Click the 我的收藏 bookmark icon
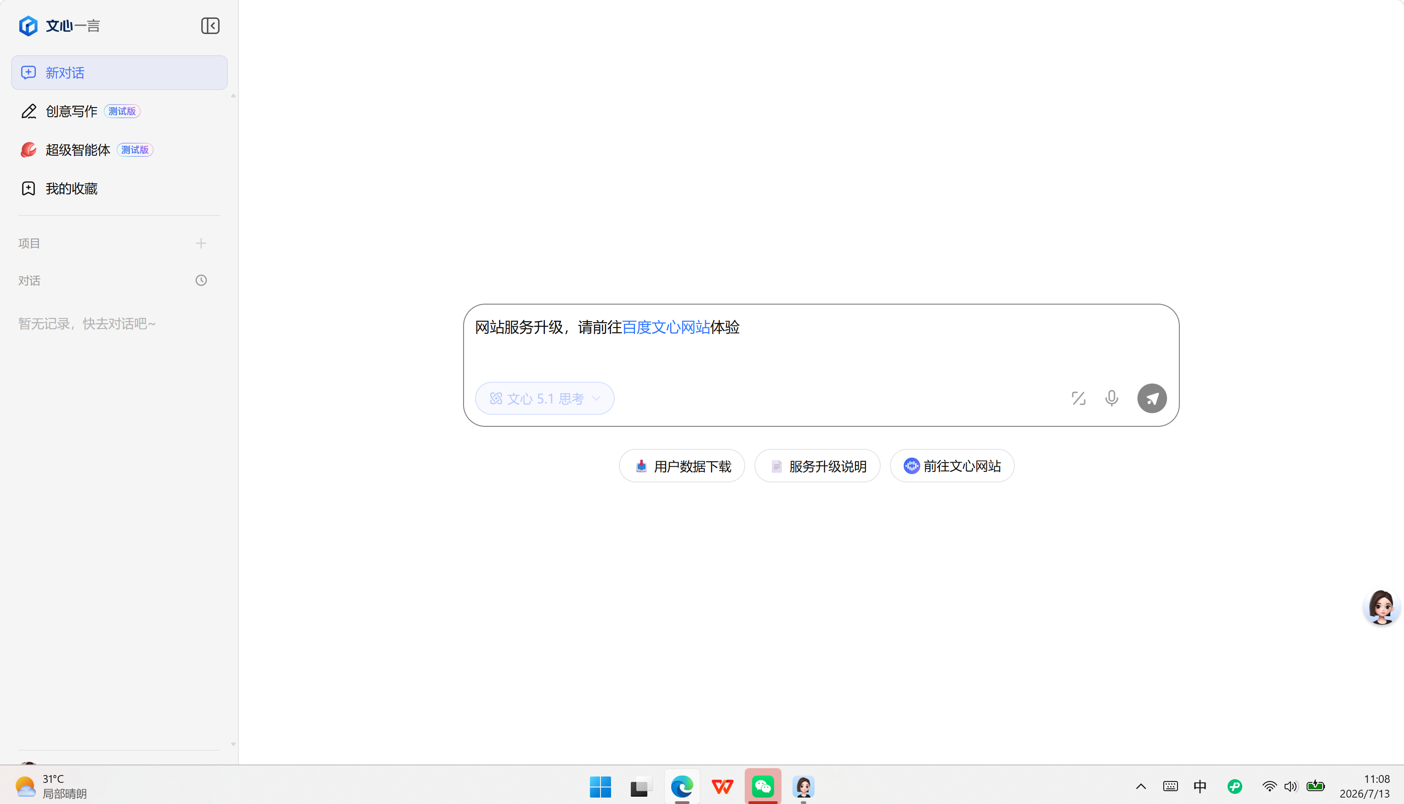1404x804 pixels. click(x=28, y=188)
